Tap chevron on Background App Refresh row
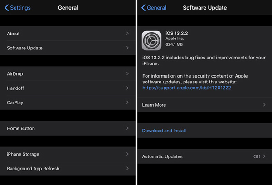This screenshot has width=272, height=185. [x=127, y=168]
